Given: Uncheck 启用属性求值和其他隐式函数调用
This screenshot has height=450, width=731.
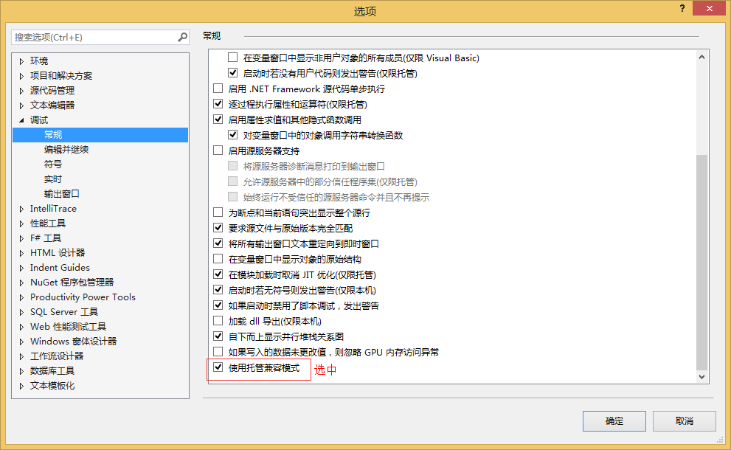Looking at the screenshot, I should click(x=218, y=119).
